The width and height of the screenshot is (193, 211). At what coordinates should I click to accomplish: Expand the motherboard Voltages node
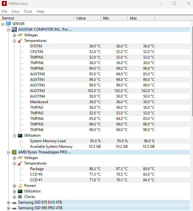(14, 35)
